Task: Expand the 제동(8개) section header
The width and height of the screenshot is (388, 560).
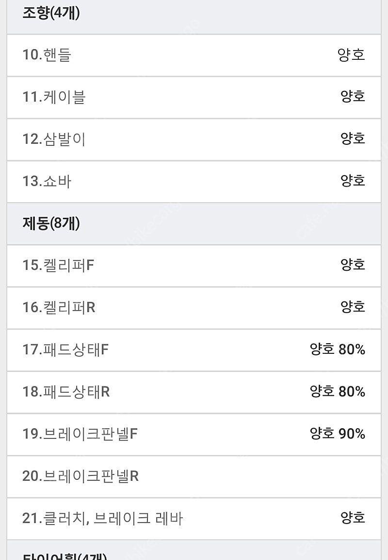Action: 194,224
